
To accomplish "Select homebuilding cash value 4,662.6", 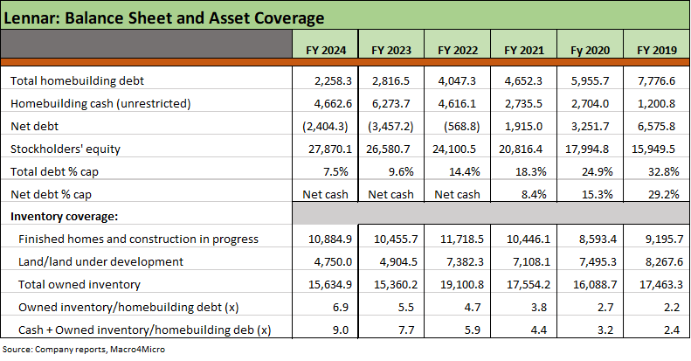I will 333,104.
